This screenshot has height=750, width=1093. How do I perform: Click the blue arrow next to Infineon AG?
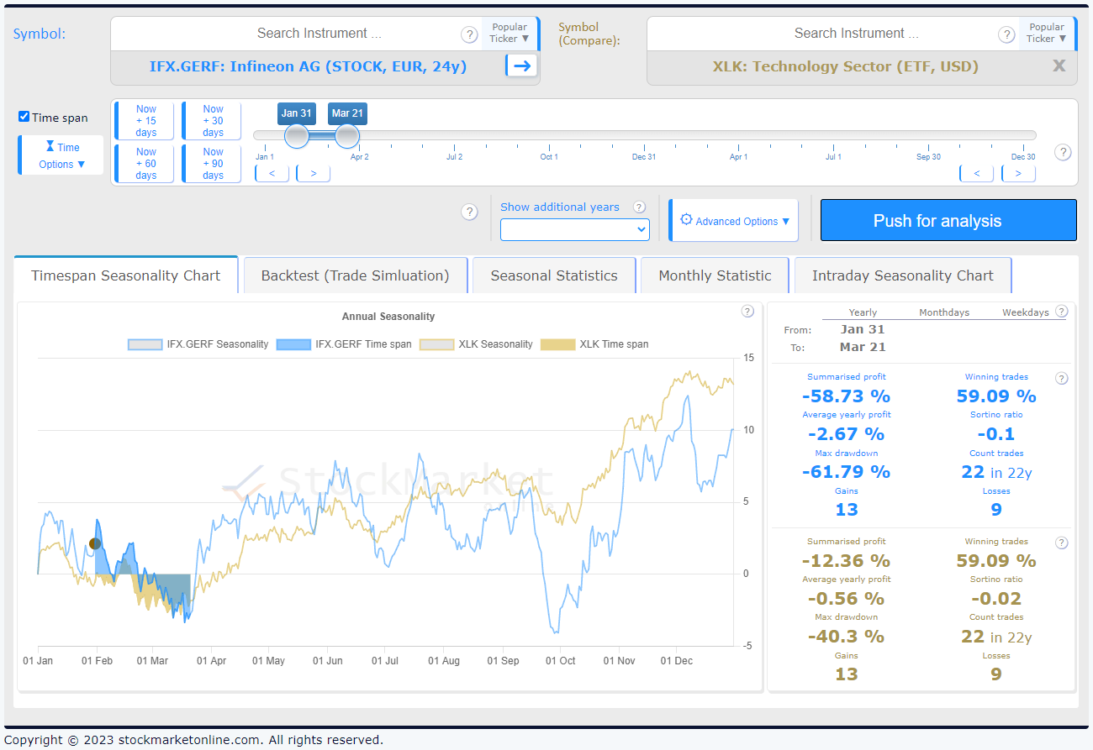point(522,66)
